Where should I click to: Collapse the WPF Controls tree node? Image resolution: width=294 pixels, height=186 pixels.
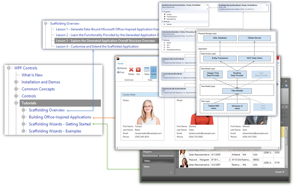point(8,68)
